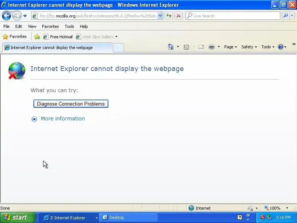This screenshot has width=297, height=223.
Task: Switch to Desktop taskbar item
Action: point(129,217)
